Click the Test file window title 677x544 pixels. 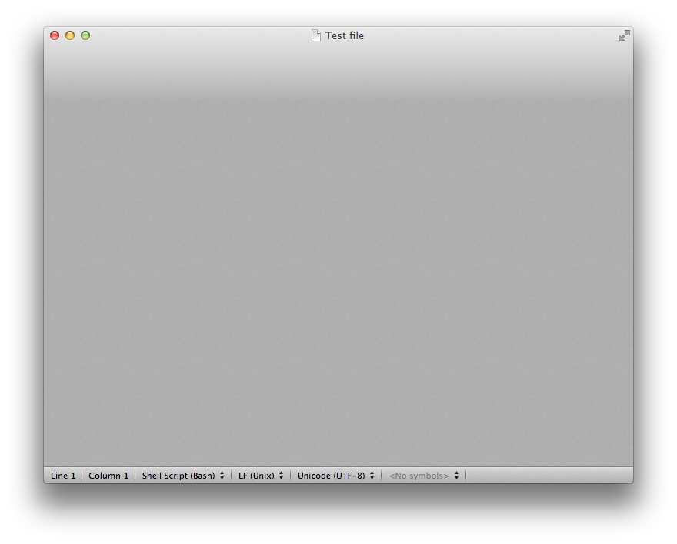pyautogui.click(x=345, y=35)
